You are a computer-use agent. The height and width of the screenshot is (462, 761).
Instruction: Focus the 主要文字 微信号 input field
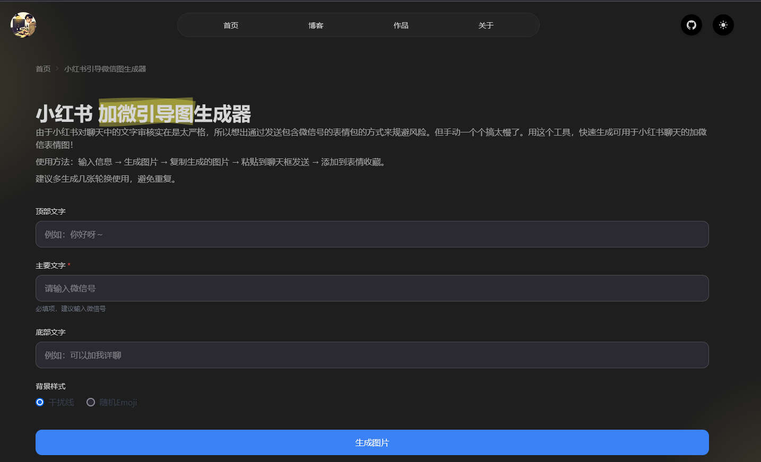point(372,288)
